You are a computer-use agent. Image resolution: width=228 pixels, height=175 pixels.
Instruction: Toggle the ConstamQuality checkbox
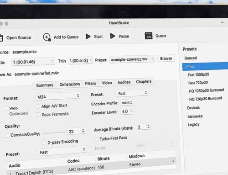click(7, 135)
